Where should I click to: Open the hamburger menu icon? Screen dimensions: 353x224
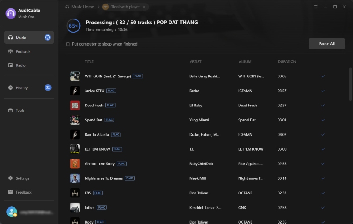coord(316,7)
